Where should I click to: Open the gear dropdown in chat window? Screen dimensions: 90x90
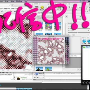[x=35, y=77]
